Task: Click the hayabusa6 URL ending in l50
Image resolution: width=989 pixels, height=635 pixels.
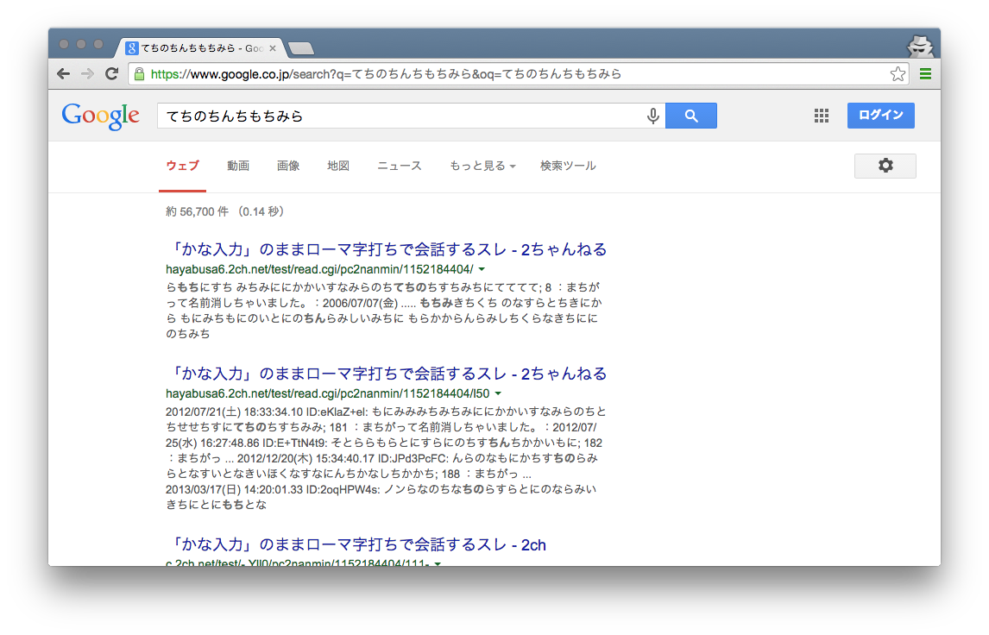Action: (x=327, y=393)
